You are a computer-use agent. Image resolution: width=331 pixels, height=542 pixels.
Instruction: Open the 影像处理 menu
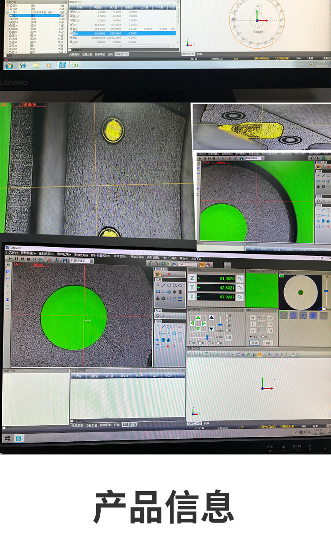81,254
